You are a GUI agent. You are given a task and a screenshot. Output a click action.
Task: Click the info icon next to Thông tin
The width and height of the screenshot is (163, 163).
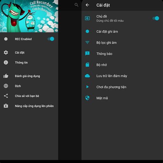click(6, 63)
